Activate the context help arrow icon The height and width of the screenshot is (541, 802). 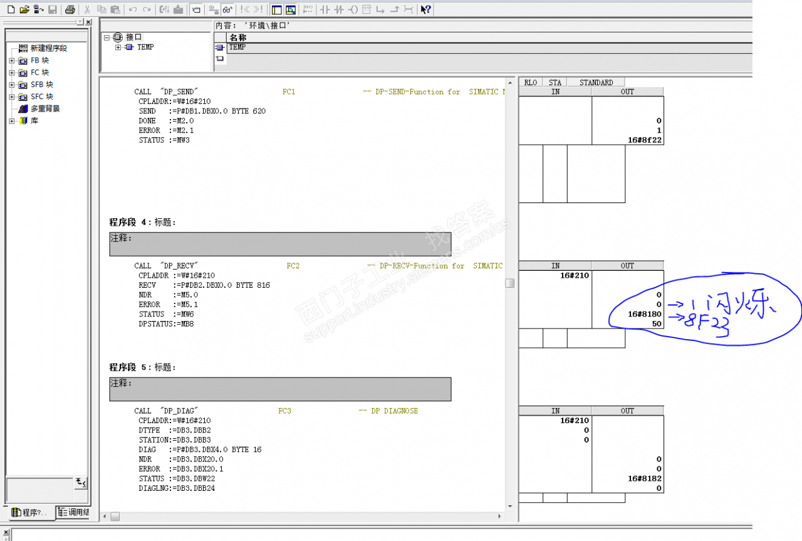click(x=425, y=9)
